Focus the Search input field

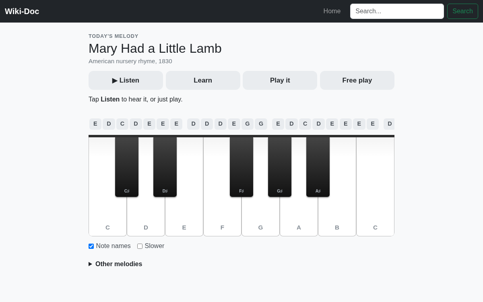(397, 11)
